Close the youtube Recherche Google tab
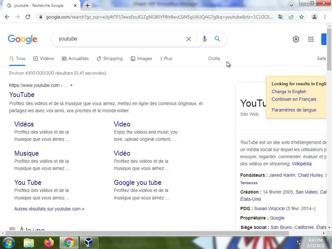332x249 pixels. click(x=75, y=6)
